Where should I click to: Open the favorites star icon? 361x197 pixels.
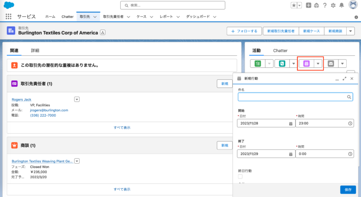294,5
